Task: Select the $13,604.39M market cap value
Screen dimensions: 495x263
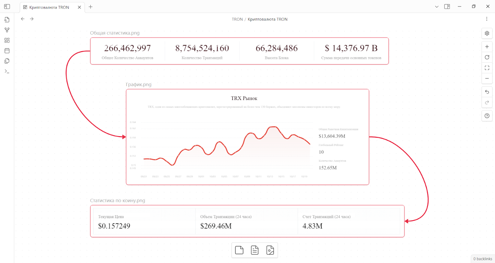Action: tap(332, 136)
